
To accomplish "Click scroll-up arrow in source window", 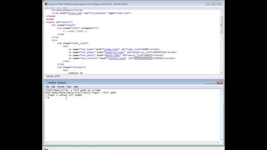I will [222, 11].
